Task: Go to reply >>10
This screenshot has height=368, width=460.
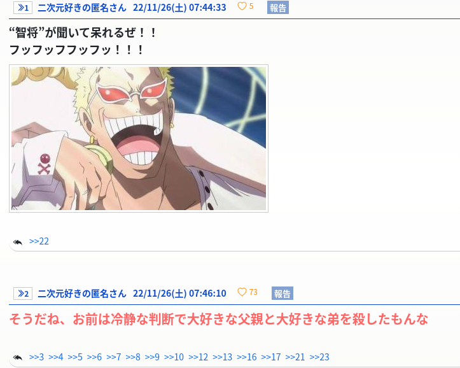Action: coord(174,357)
